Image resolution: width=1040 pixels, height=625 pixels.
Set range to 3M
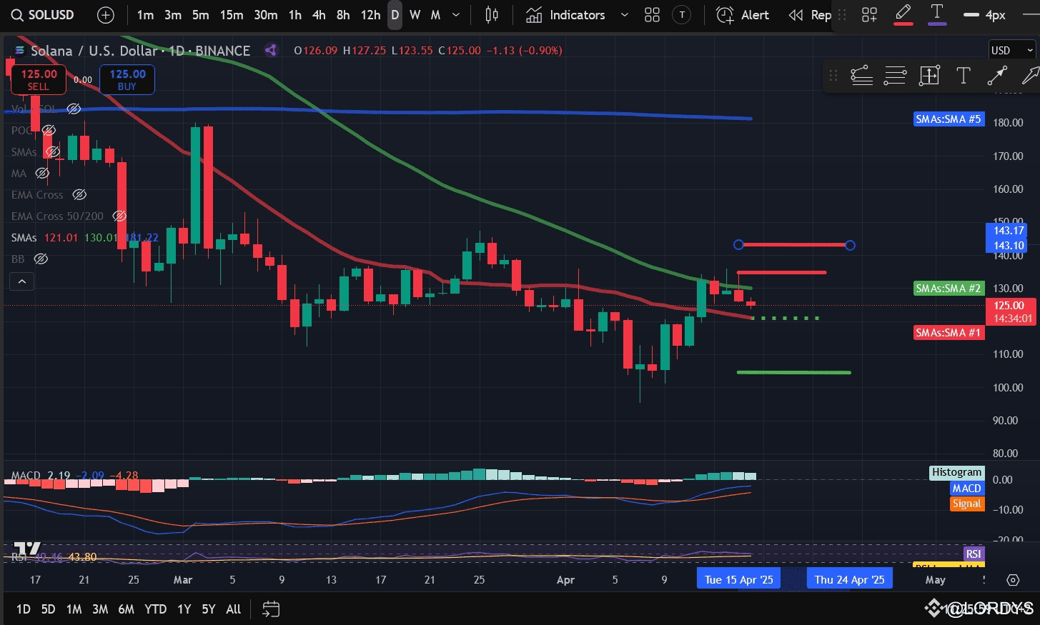pos(100,609)
